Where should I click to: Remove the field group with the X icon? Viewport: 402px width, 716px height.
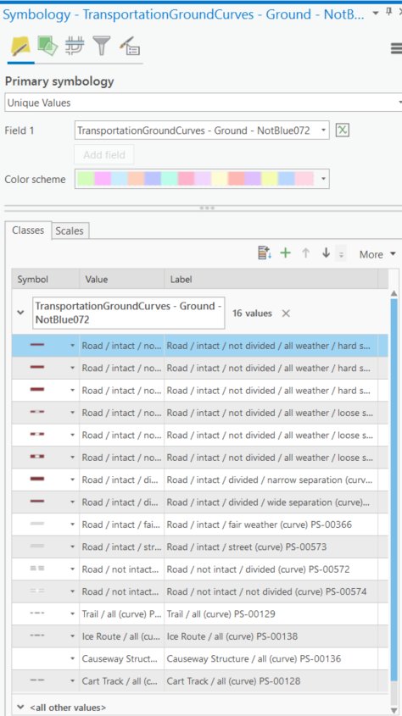[x=286, y=314]
